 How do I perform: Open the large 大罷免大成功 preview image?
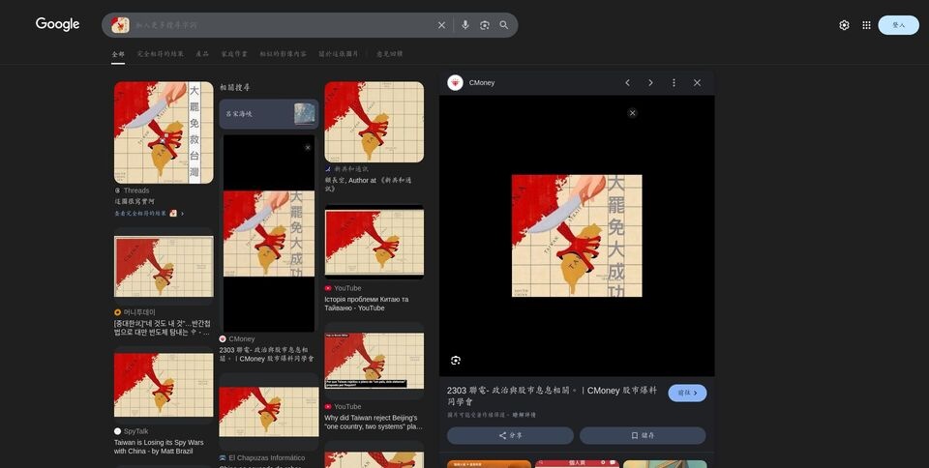[577, 236]
